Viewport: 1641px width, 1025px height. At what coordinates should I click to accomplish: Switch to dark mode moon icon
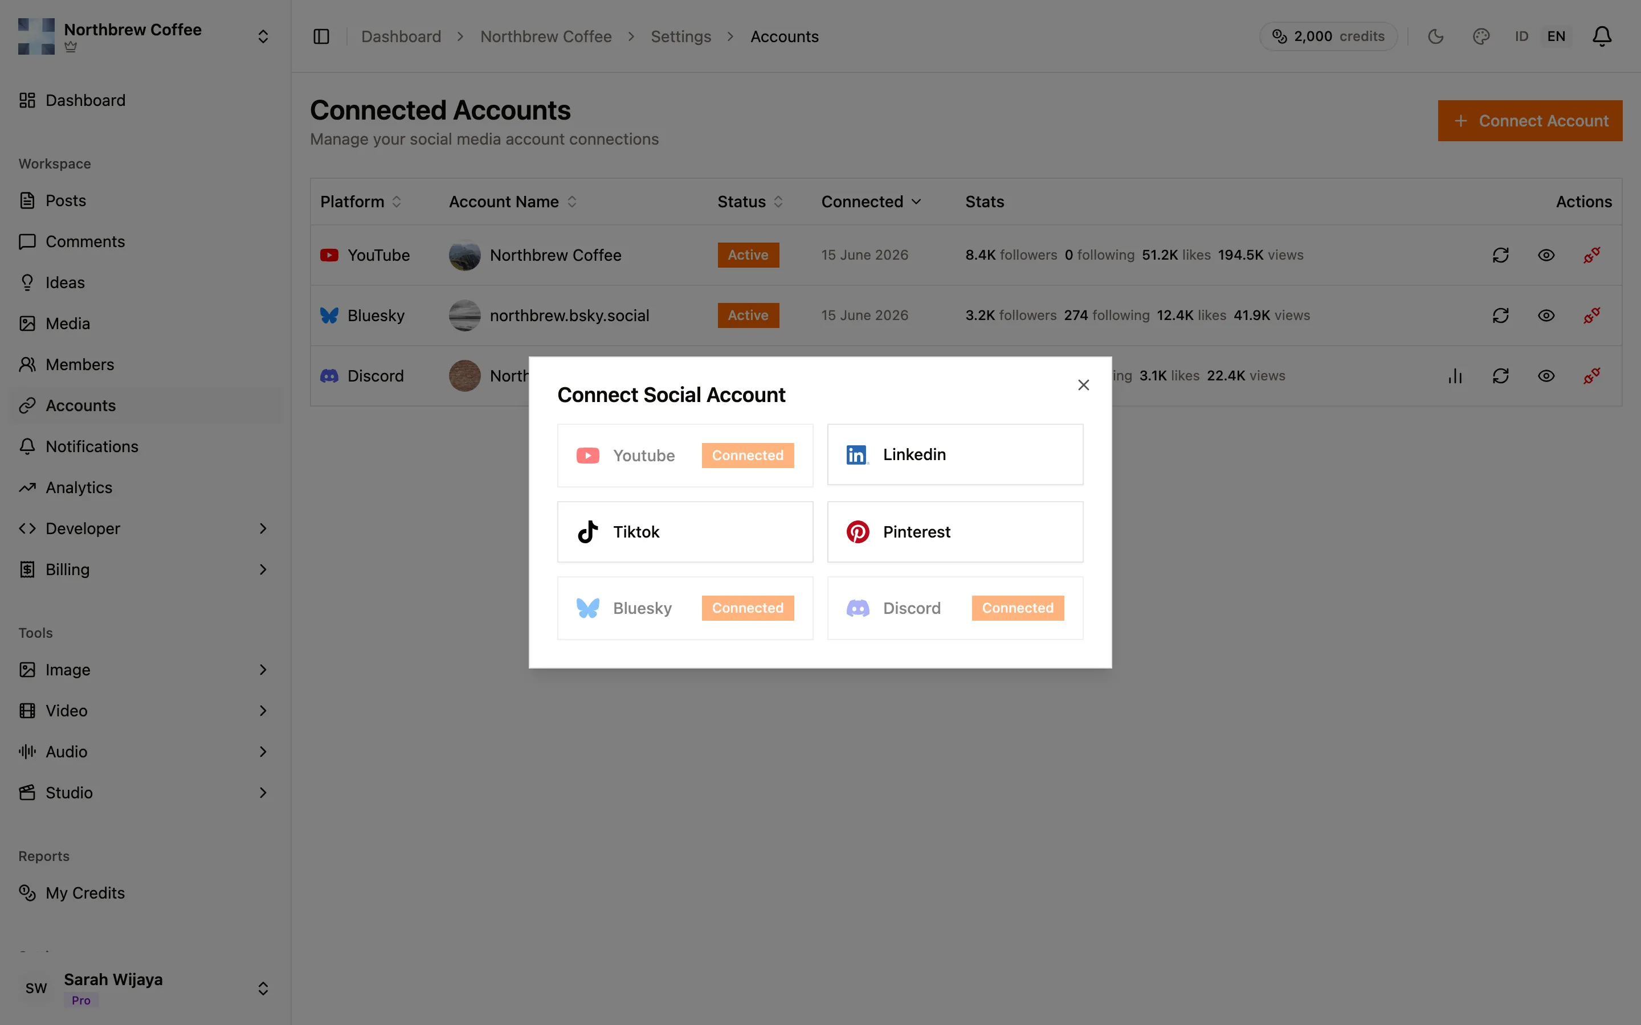(x=1435, y=36)
